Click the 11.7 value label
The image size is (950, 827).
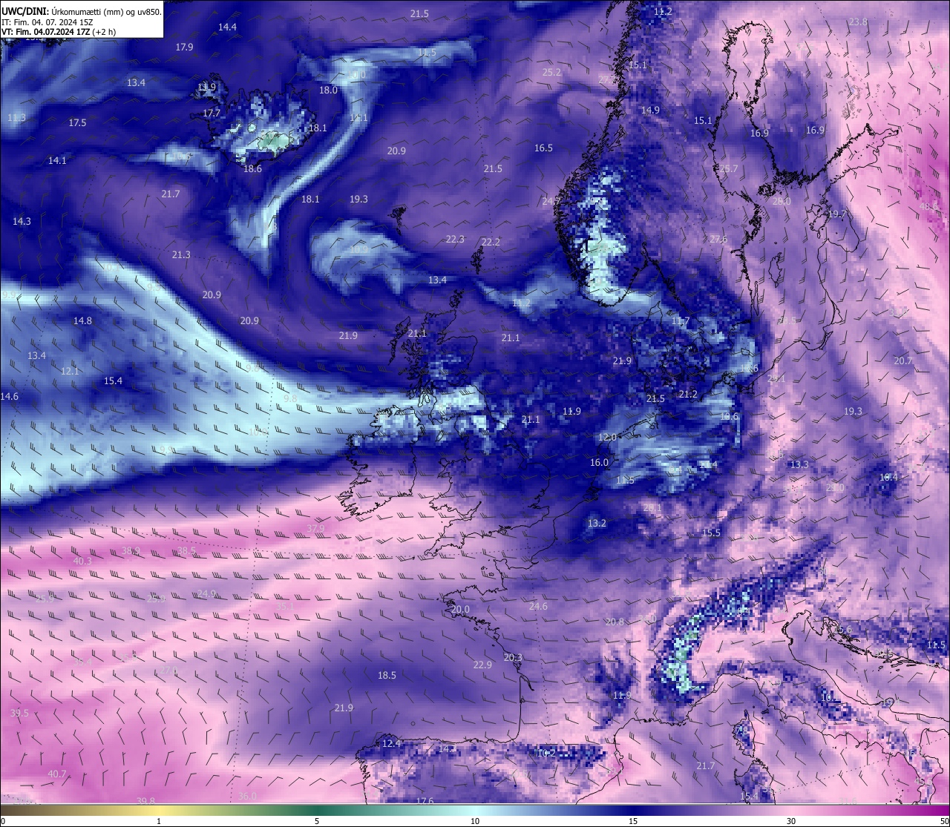click(681, 322)
